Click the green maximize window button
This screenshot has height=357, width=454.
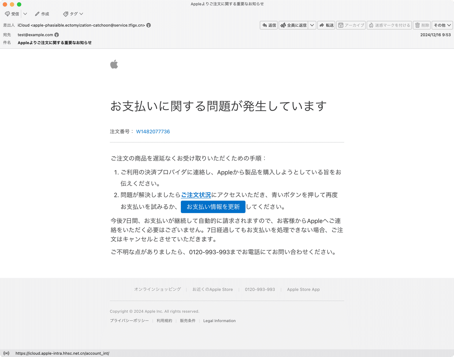coord(19,4)
